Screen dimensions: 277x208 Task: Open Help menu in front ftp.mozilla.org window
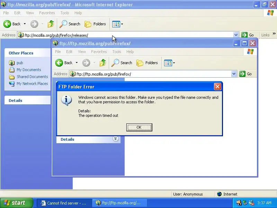[x=130, y=52]
